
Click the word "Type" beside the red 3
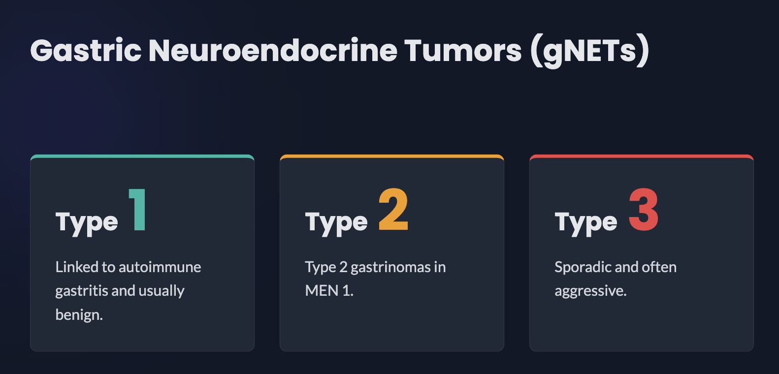pyautogui.click(x=586, y=222)
